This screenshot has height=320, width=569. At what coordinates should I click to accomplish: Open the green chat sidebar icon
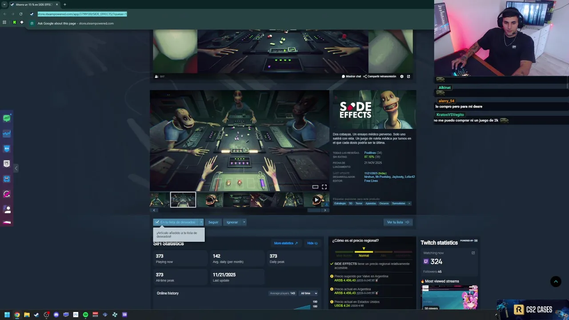(7, 118)
